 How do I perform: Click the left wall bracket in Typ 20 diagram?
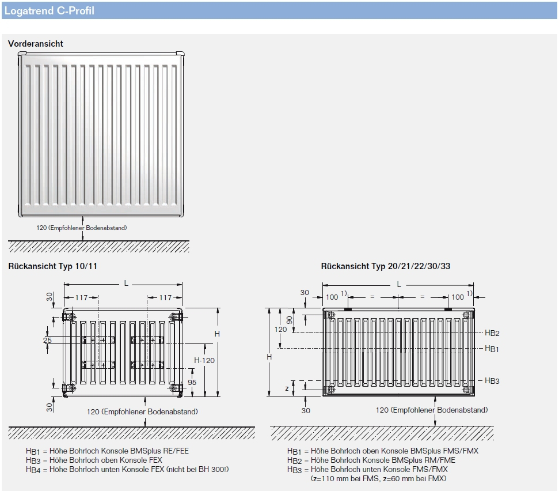(x=330, y=314)
